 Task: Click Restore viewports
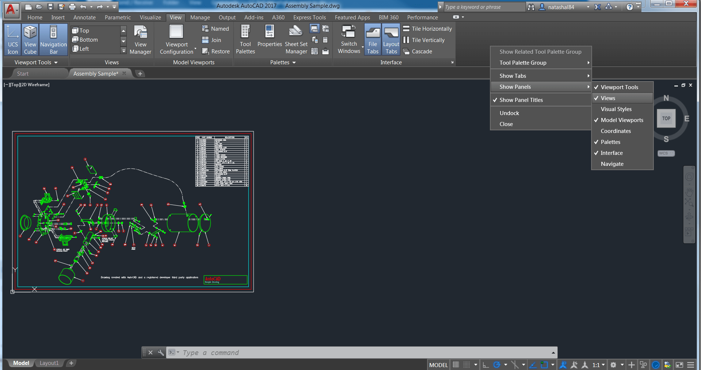[216, 52]
